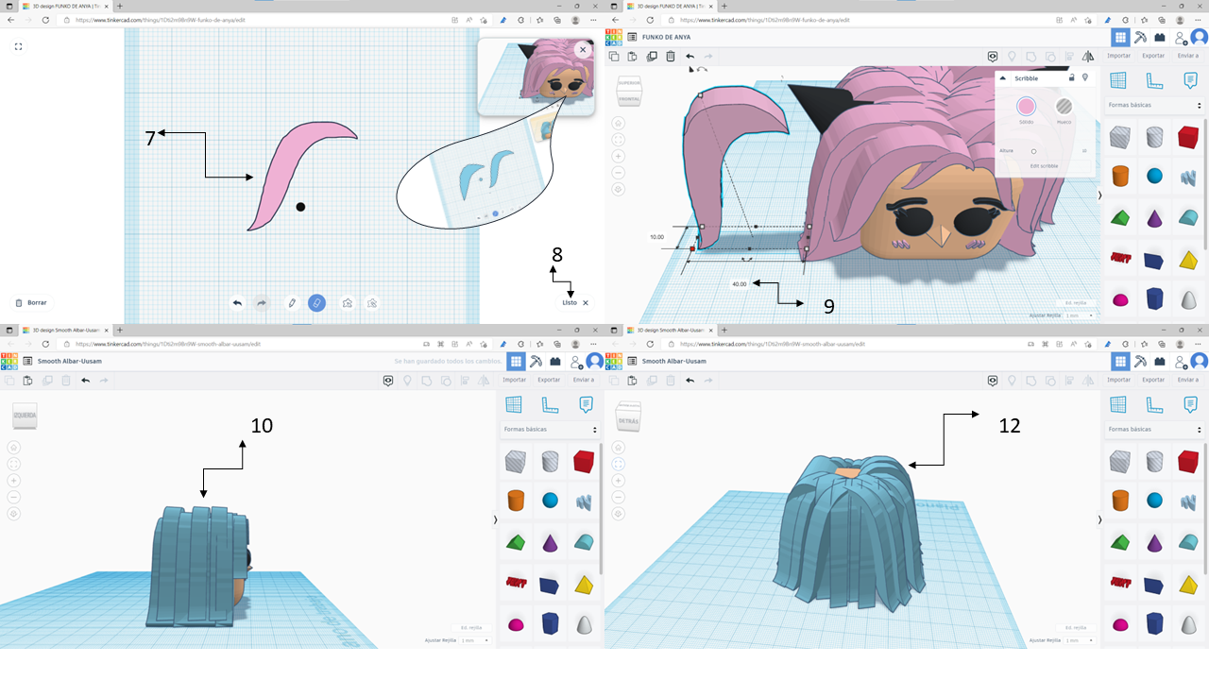The width and height of the screenshot is (1209, 680).
Task: Switch the Scribble shape to Hueco
Action: pos(1064,107)
